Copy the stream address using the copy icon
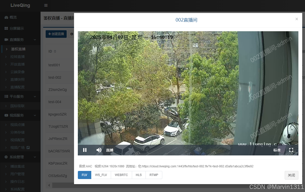The image size is (305, 192). [140, 166]
